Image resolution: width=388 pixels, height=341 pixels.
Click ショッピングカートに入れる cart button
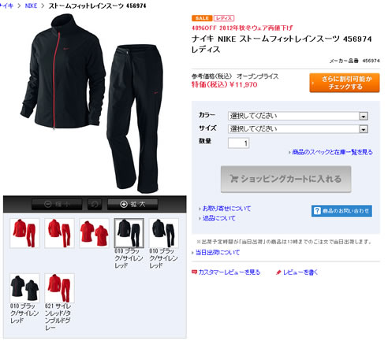coord(285,179)
